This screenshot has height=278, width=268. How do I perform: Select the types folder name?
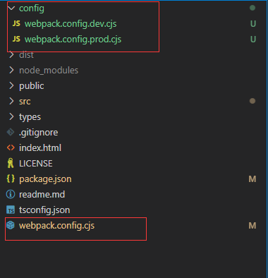pyautogui.click(x=30, y=117)
